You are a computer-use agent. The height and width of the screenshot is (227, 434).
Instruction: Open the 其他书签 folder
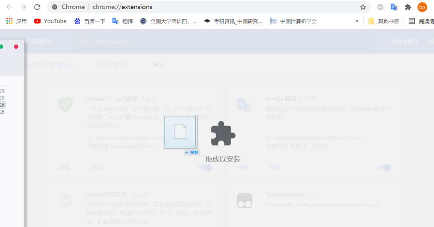pos(384,21)
